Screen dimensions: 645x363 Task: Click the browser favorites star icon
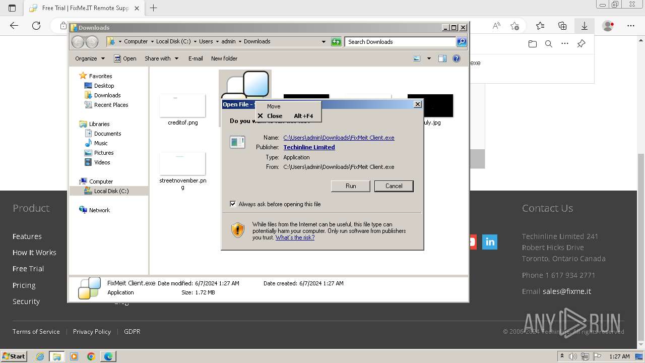[540, 26]
